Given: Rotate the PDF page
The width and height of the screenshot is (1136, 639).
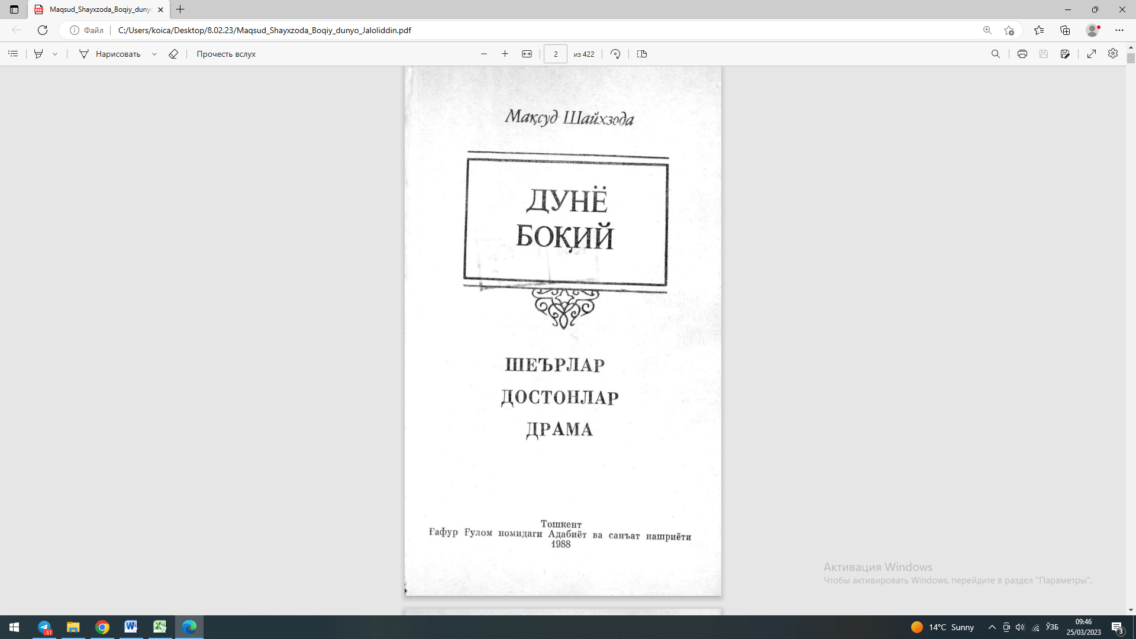Looking at the screenshot, I should [x=615, y=54].
